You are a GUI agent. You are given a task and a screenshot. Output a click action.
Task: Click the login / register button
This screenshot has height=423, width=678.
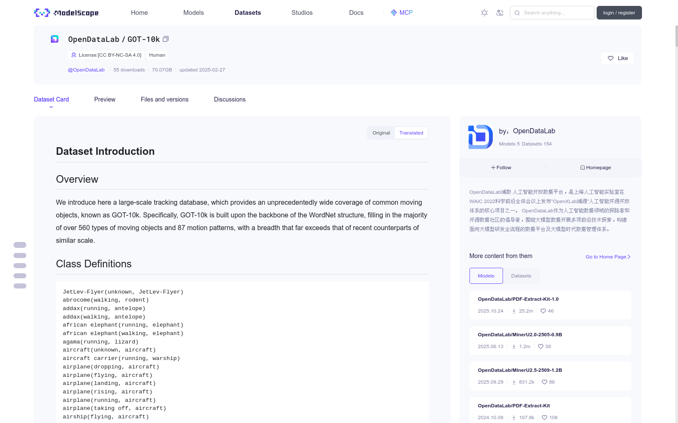[619, 13]
